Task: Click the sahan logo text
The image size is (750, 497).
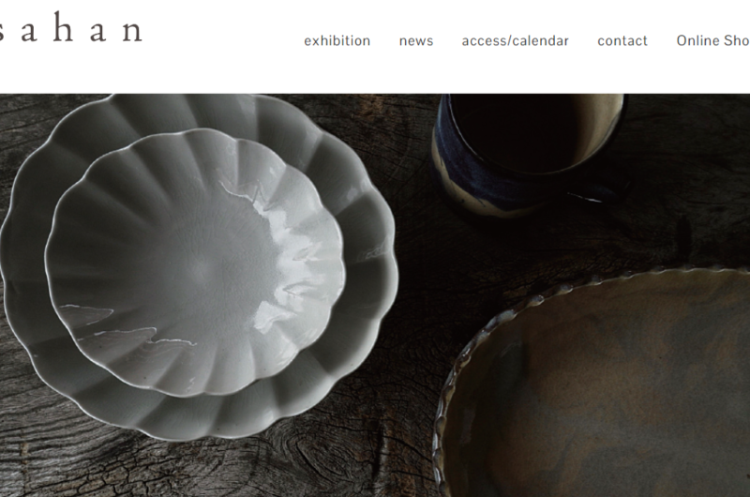Action: (71, 27)
